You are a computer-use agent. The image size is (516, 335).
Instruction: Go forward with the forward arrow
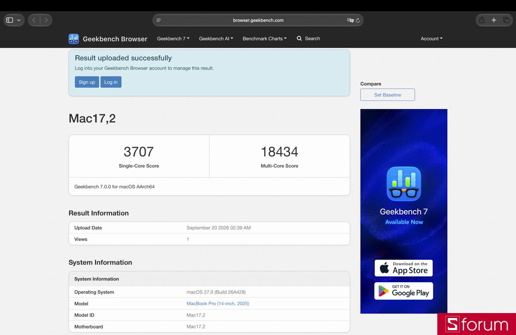(46, 20)
